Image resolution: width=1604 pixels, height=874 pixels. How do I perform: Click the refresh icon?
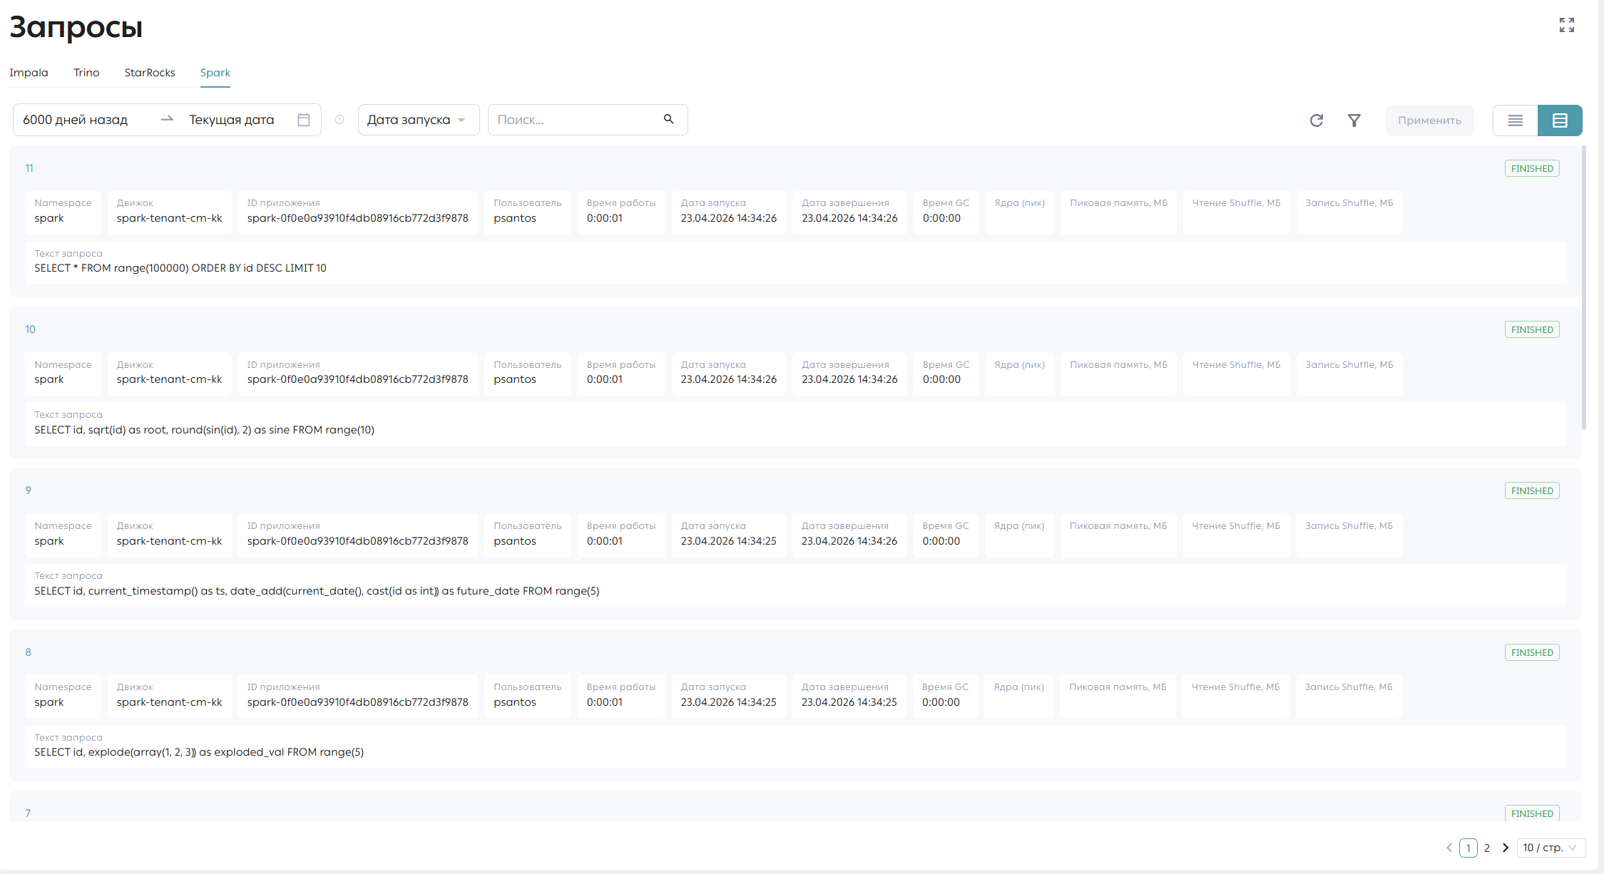pyautogui.click(x=1317, y=120)
